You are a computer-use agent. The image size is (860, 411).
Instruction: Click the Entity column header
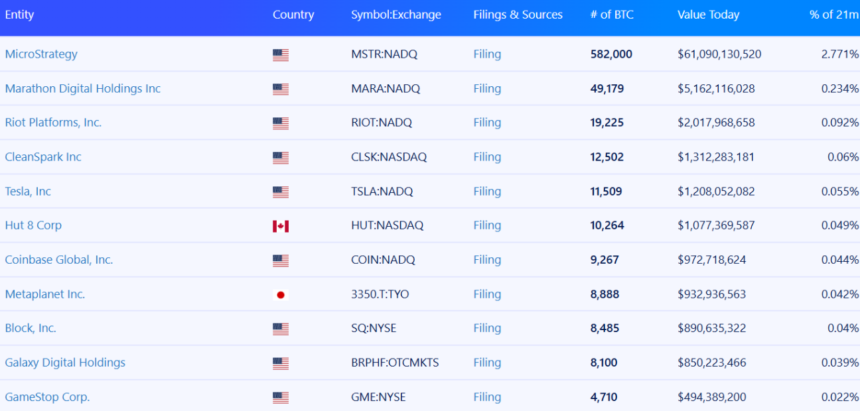coord(19,15)
